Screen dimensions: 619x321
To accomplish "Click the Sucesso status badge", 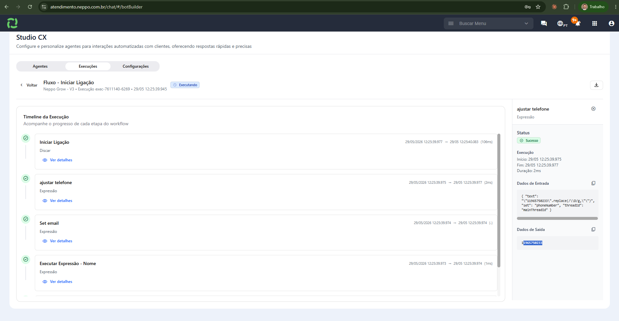I will 529,140.
